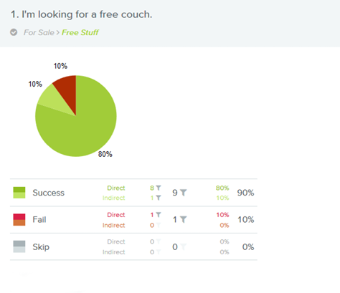This screenshot has height=293, width=340.
Task: Click the large filter icon next to Success total 9
Action: coord(184,193)
